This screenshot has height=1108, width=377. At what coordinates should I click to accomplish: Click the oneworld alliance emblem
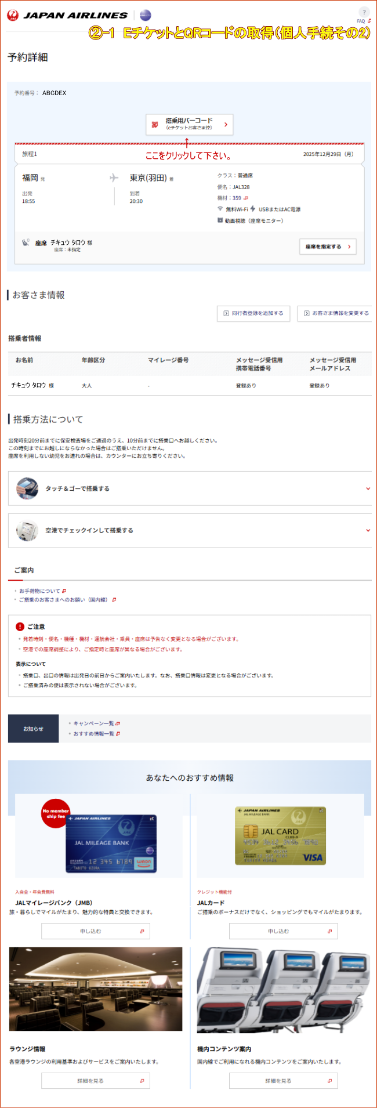[146, 16]
